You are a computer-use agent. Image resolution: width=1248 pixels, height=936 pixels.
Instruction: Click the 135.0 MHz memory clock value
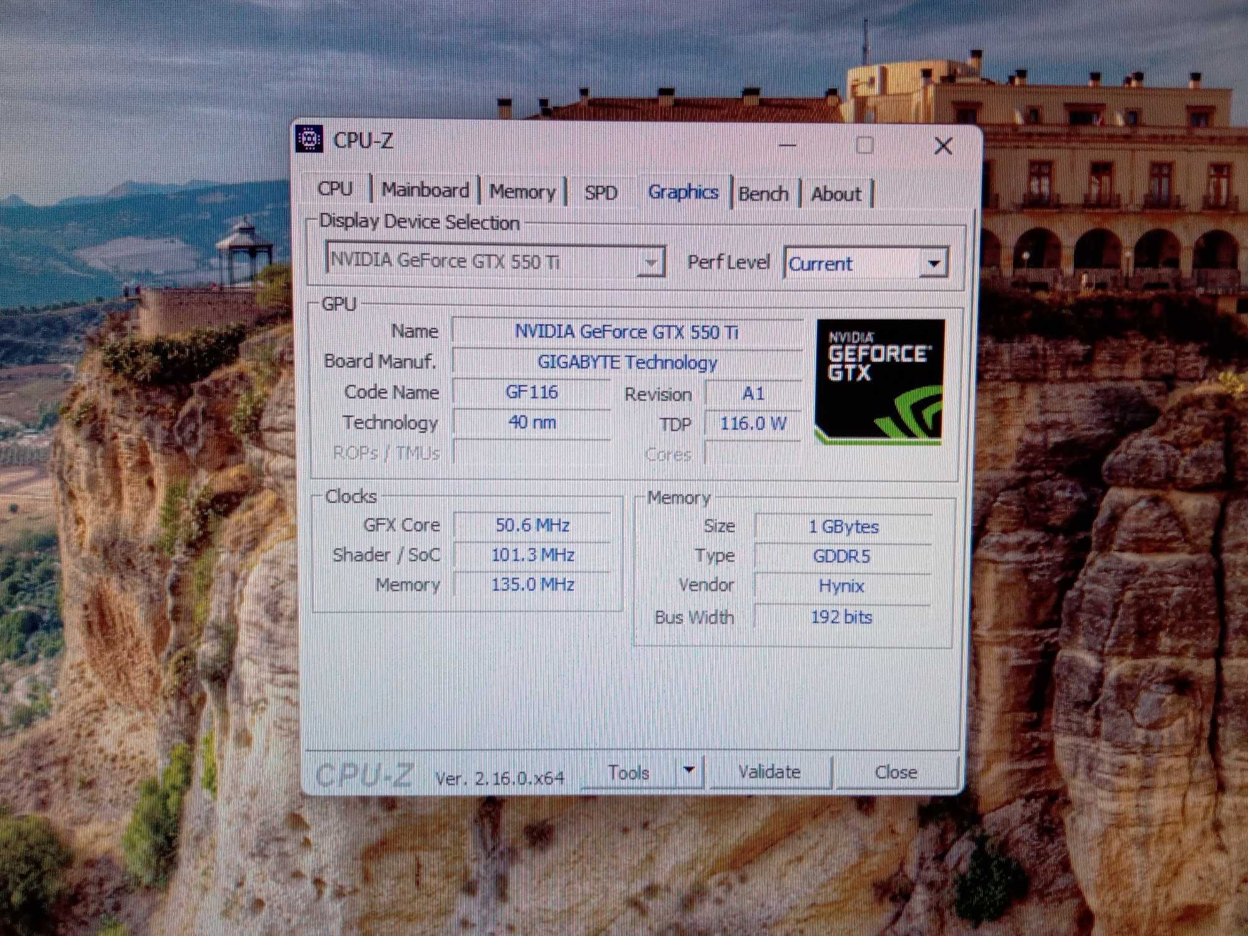click(x=532, y=585)
